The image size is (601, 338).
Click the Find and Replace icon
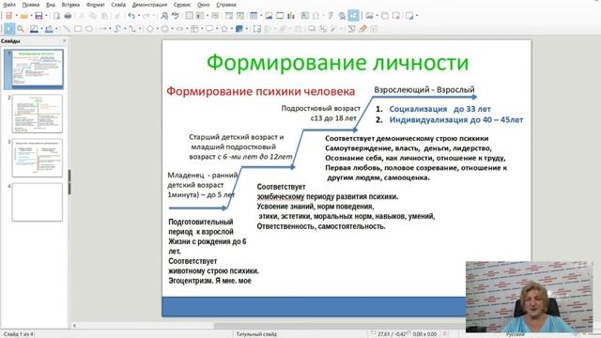[x=164, y=16]
